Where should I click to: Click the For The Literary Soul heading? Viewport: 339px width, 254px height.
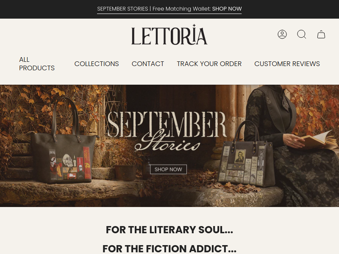coord(169,229)
